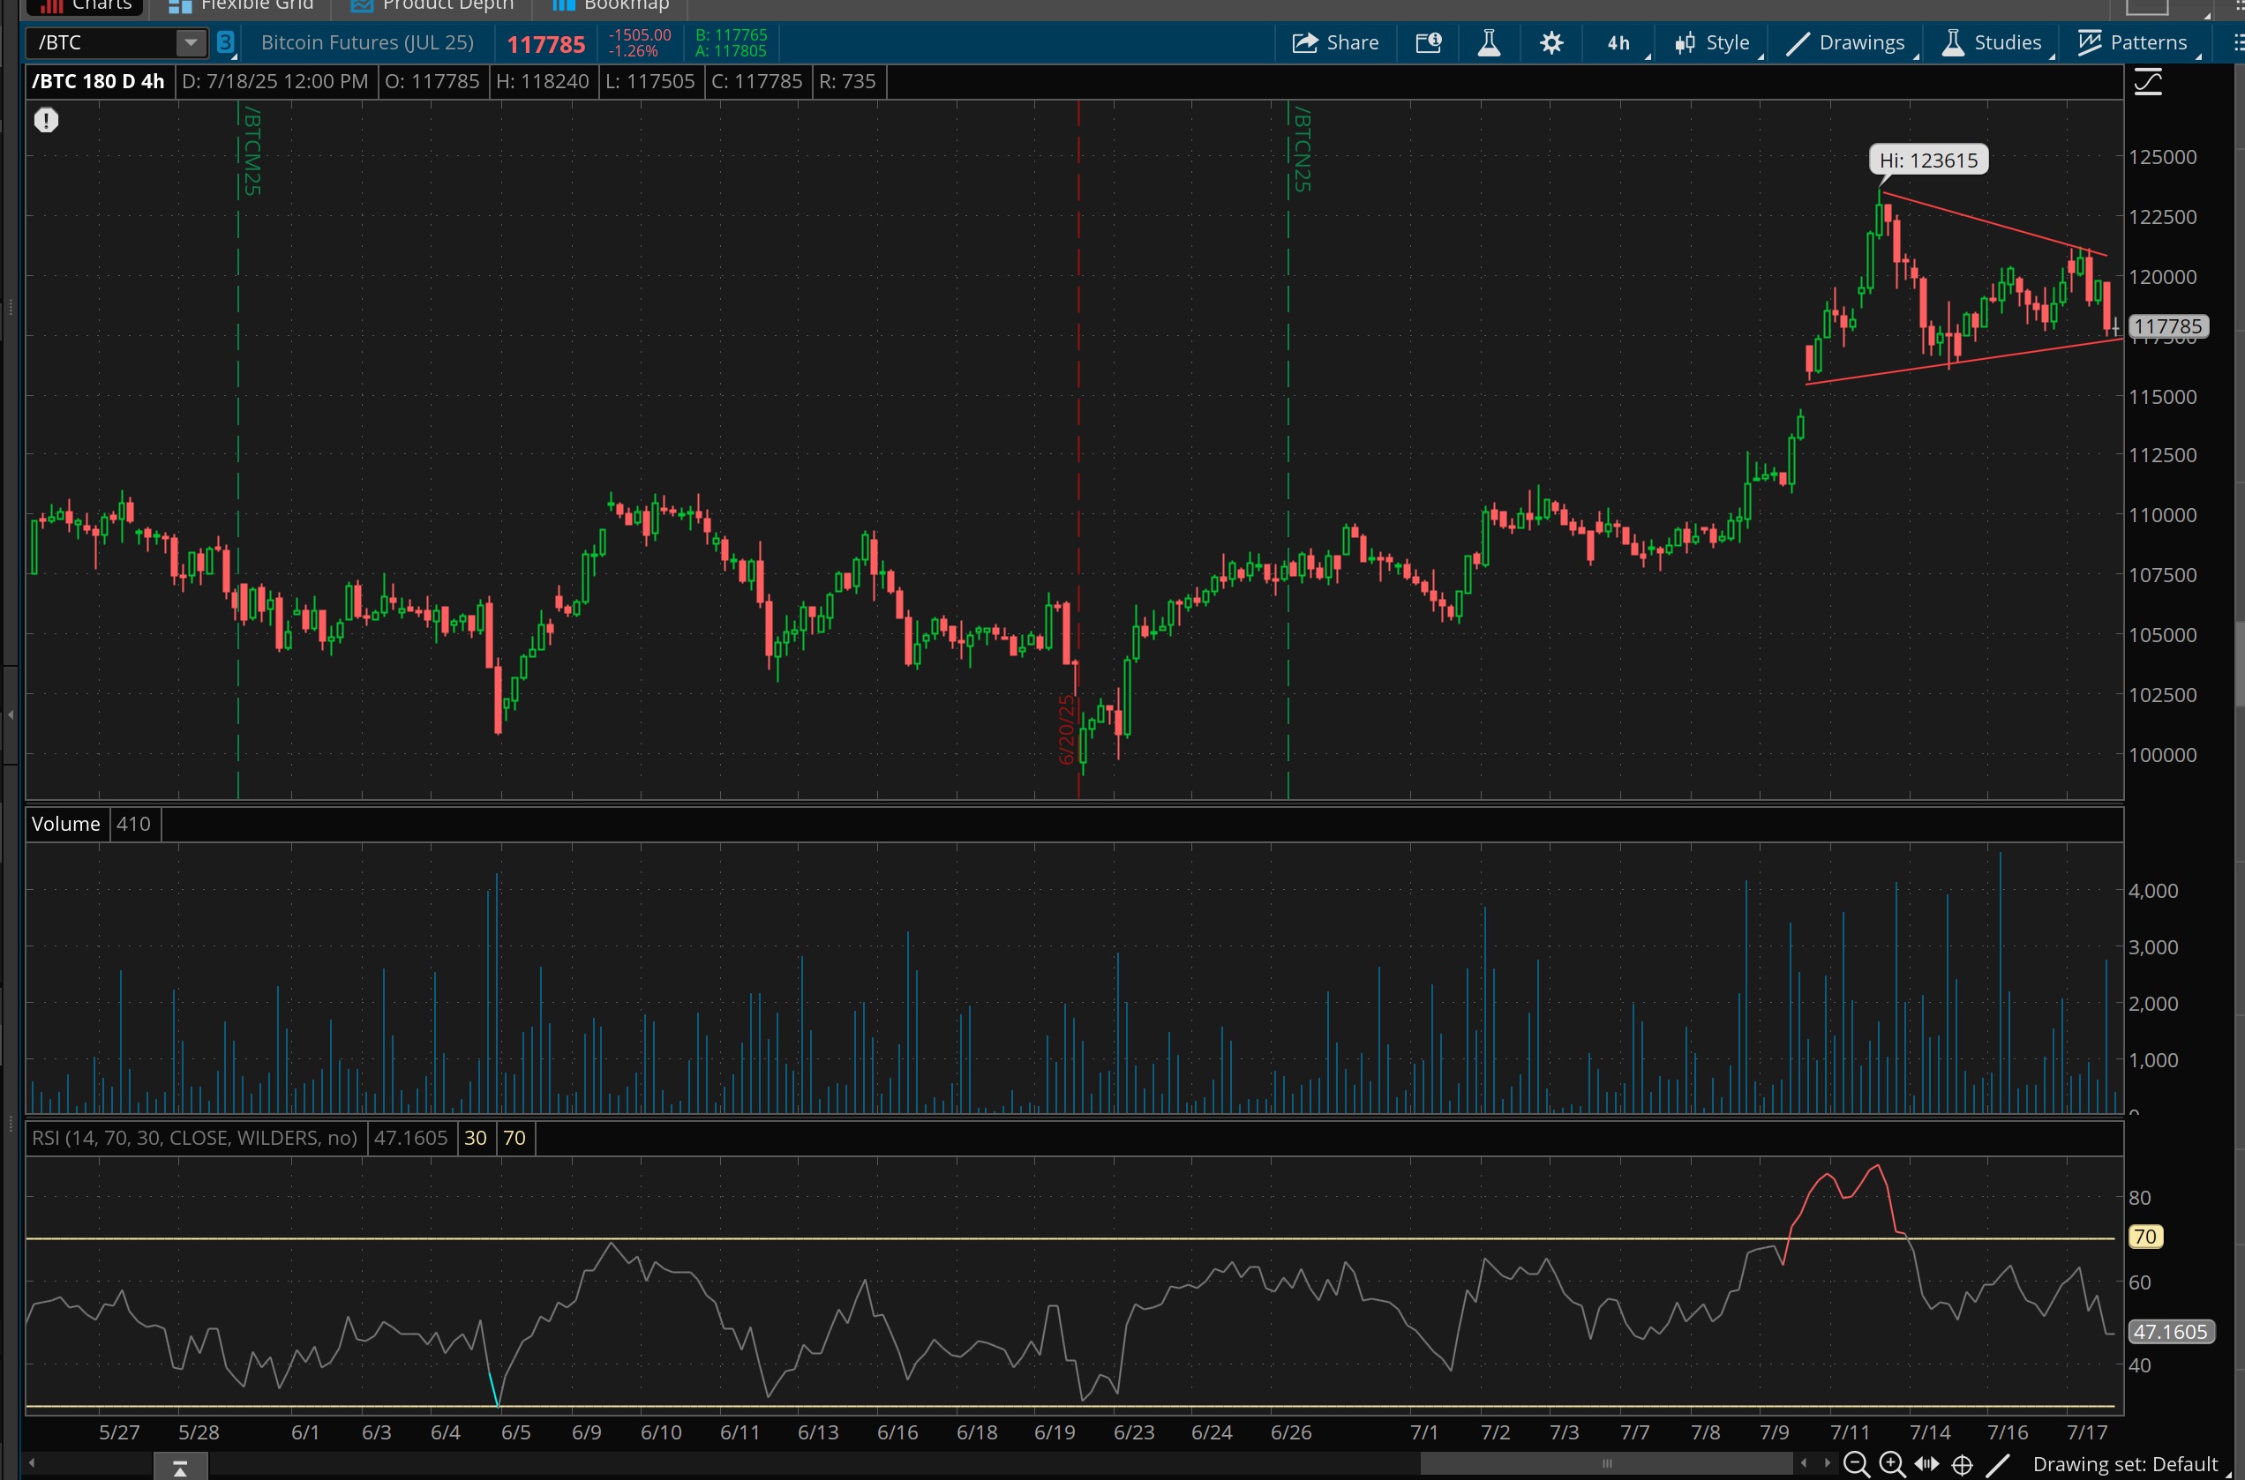Open chart settings gear icon
2245x1480 pixels.
[x=1550, y=42]
